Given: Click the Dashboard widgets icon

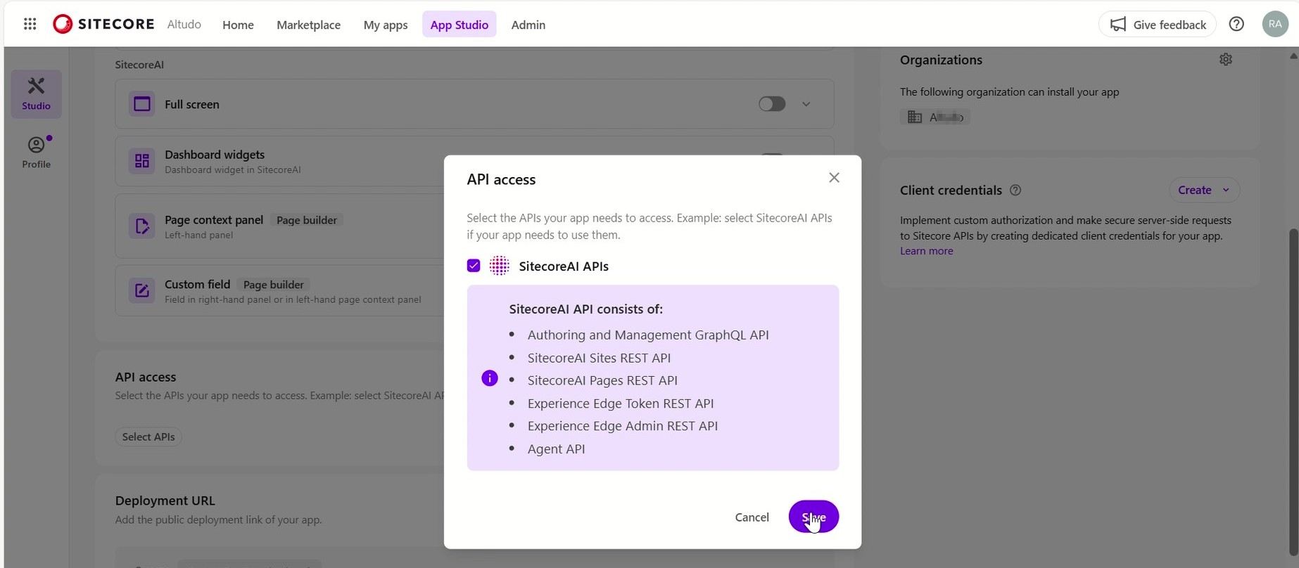Looking at the screenshot, I should [x=141, y=161].
